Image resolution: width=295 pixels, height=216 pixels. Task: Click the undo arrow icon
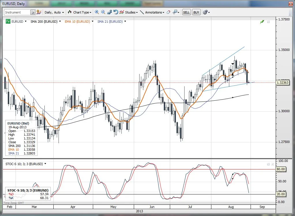[x=116, y=12]
